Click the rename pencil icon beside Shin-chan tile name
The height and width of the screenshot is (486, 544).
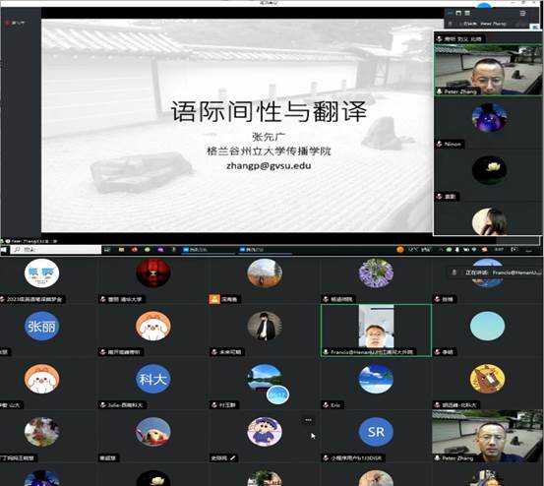tap(233, 457)
